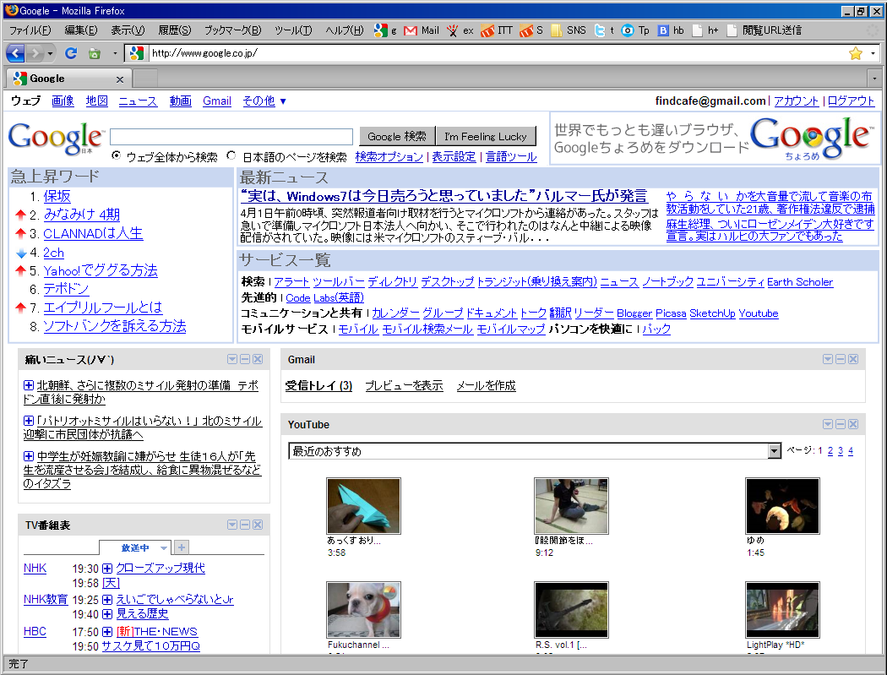Open the ITT bookmark icon
Image resolution: width=887 pixels, height=675 pixels.
[x=497, y=30]
